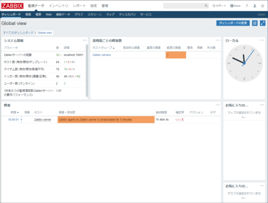Open the 障害 widget three-dot menu
268x203 pixels.
click(x=218, y=105)
